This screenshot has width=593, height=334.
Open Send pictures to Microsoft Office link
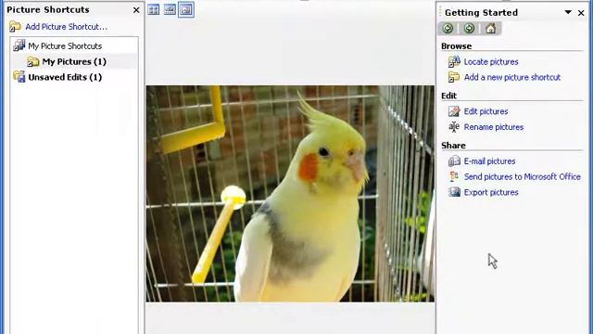coord(523,177)
